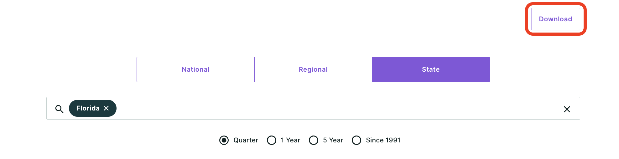Click the dark Florida tag background

pyautogui.click(x=93, y=108)
